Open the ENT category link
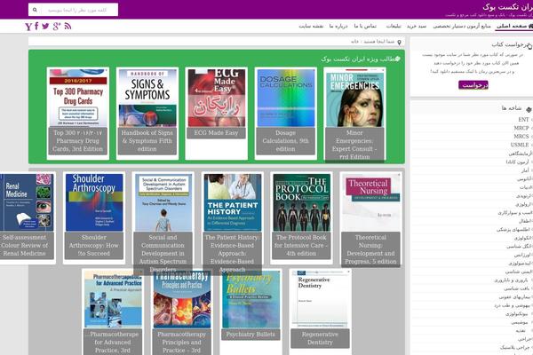Screen dimensions: 533x355 523,120
